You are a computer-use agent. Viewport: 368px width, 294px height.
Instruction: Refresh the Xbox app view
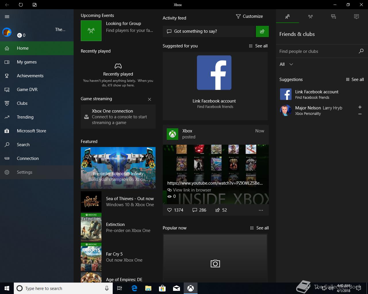[21, 5]
